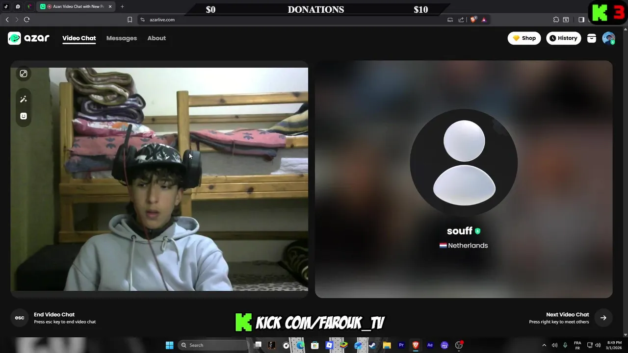The height and width of the screenshot is (353, 628).
Task: Open Steam from the taskbar
Action: pos(372,345)
